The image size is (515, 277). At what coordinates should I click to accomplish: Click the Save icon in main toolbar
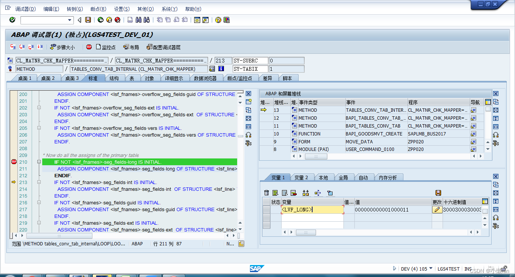click(88, 20)
